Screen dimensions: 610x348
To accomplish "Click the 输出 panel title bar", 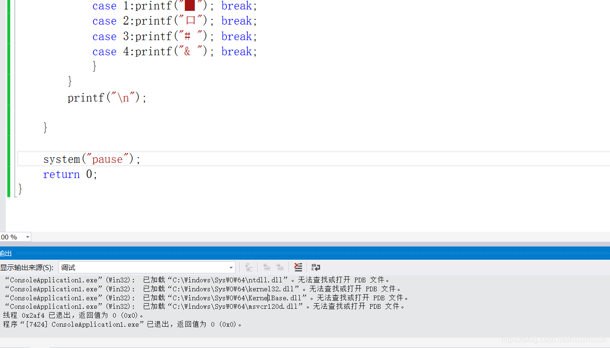I will point(305,254).
